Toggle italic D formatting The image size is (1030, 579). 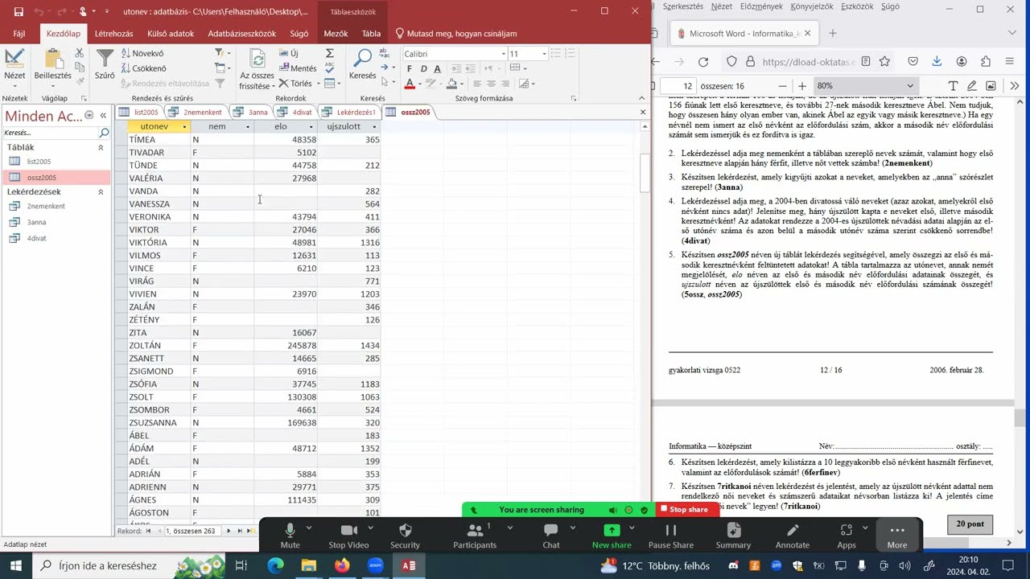click(x=425, y=69)
